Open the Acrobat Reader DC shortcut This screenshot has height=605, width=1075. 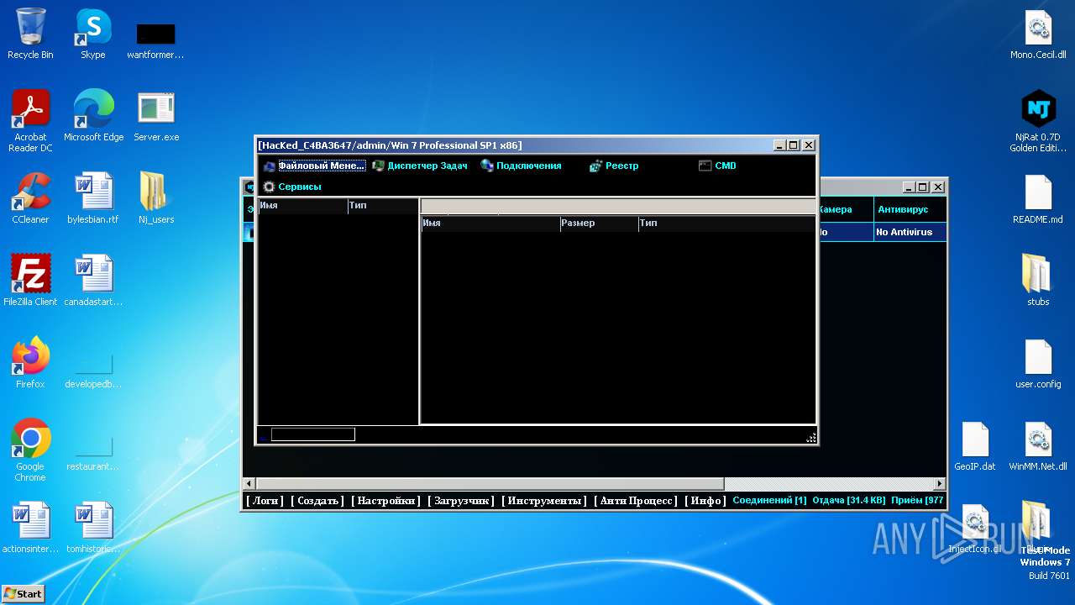click(x=30, y=121)
